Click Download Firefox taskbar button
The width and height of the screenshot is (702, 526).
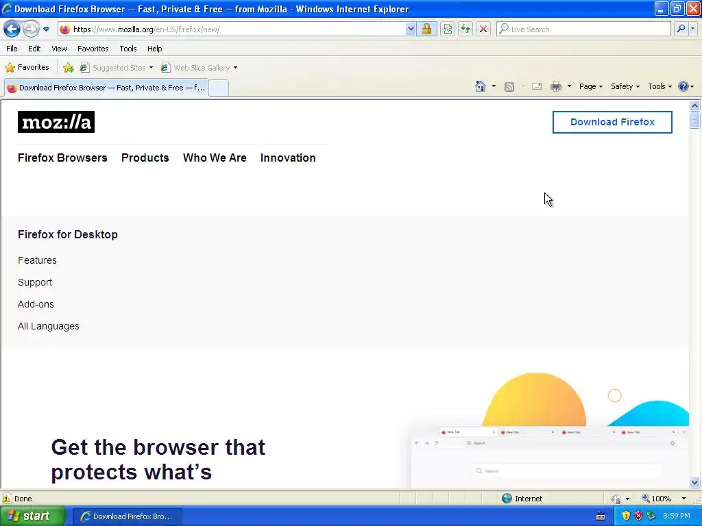click(x=127, y=516)
